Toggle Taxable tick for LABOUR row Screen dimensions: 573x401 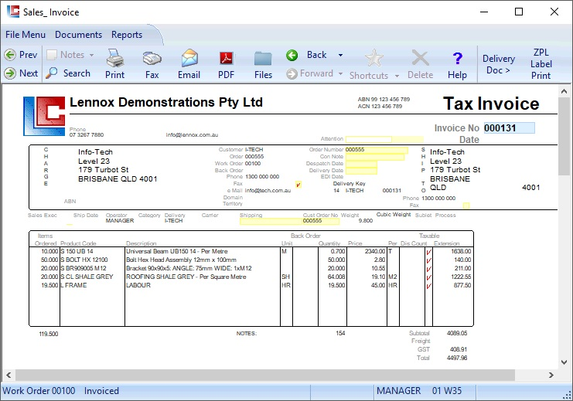(x=428, y=285)
